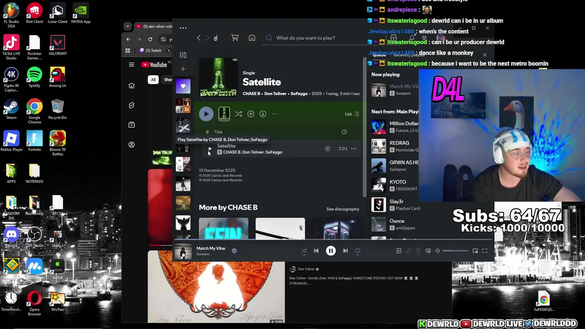
Task: Open the Spotify three-dot main menu
Action: [183, 28]
